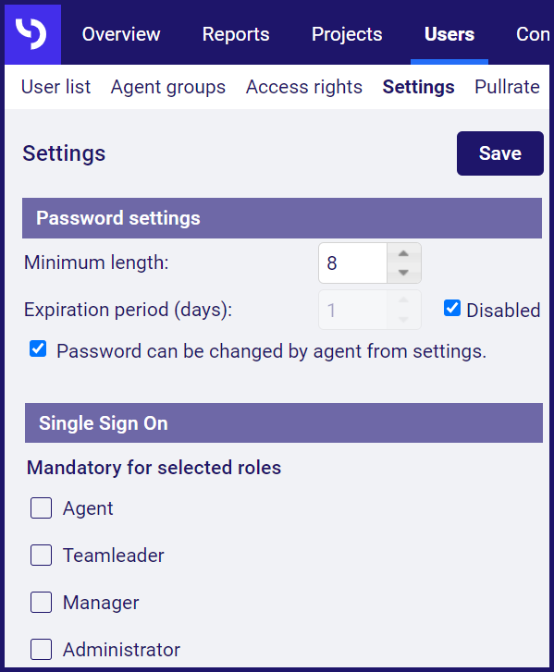The height and width of the screenshot is (672, 554).
Task: Check the Manager role checkbox
Action: pyautogui.click(x=42, y=602)
